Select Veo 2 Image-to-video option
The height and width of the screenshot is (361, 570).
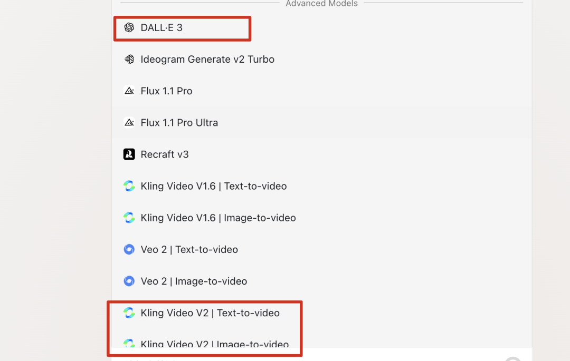(322, 281)
